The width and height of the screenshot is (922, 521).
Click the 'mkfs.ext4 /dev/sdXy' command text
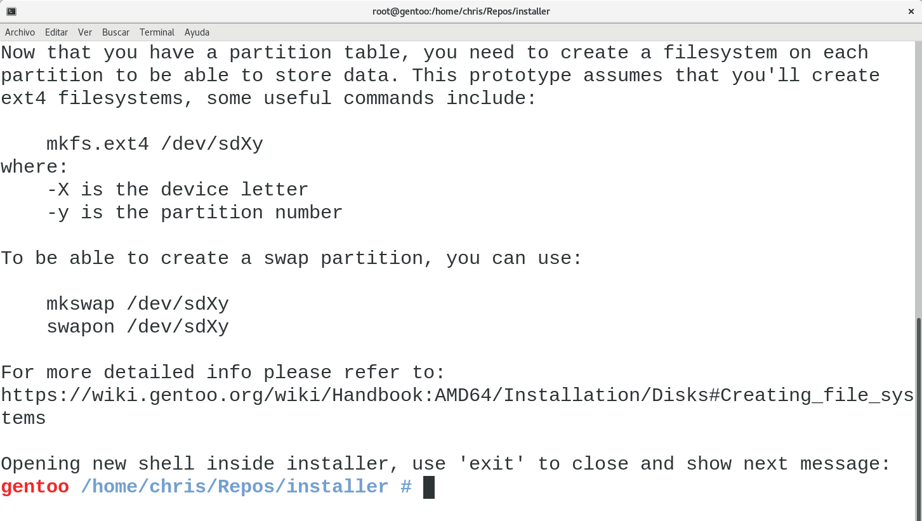(x=155, y=145)
